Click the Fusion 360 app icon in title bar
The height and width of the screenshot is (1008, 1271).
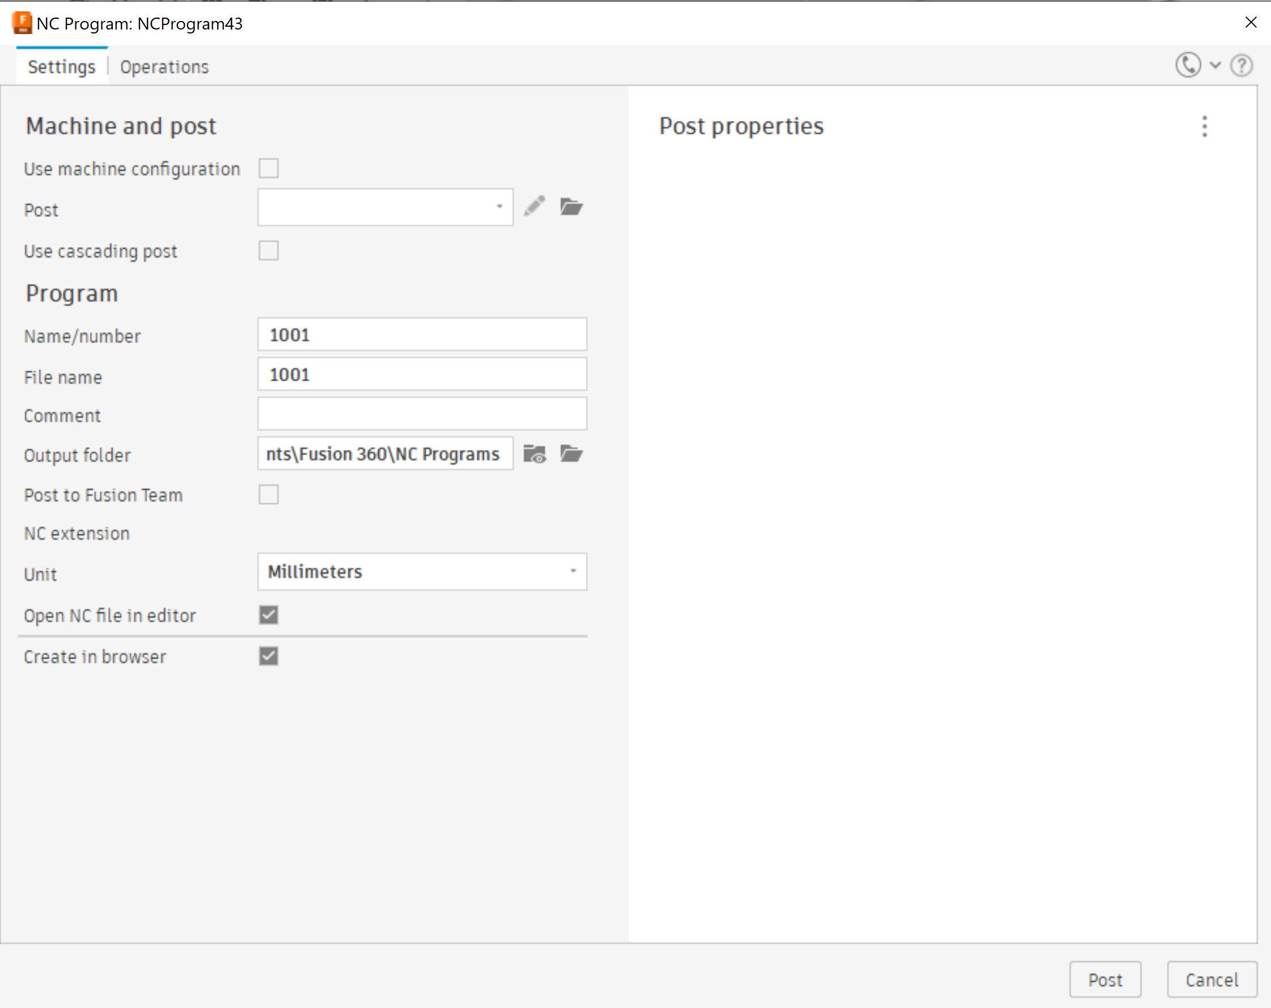pyautogui.click(x=22, y=23)
